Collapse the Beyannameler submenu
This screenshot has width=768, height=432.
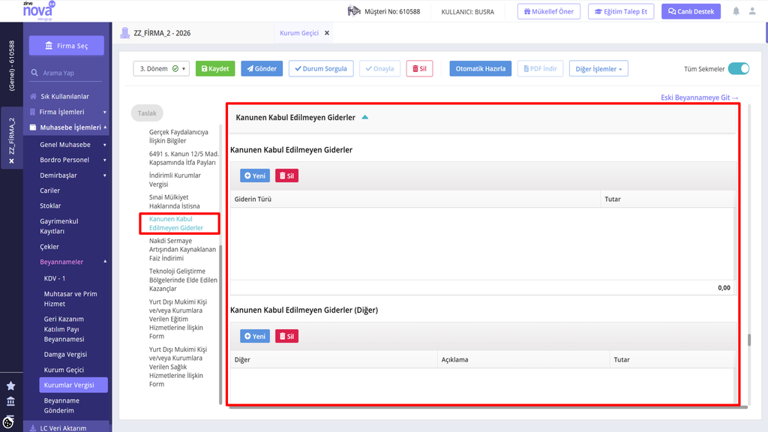click(x=105, y=262)
